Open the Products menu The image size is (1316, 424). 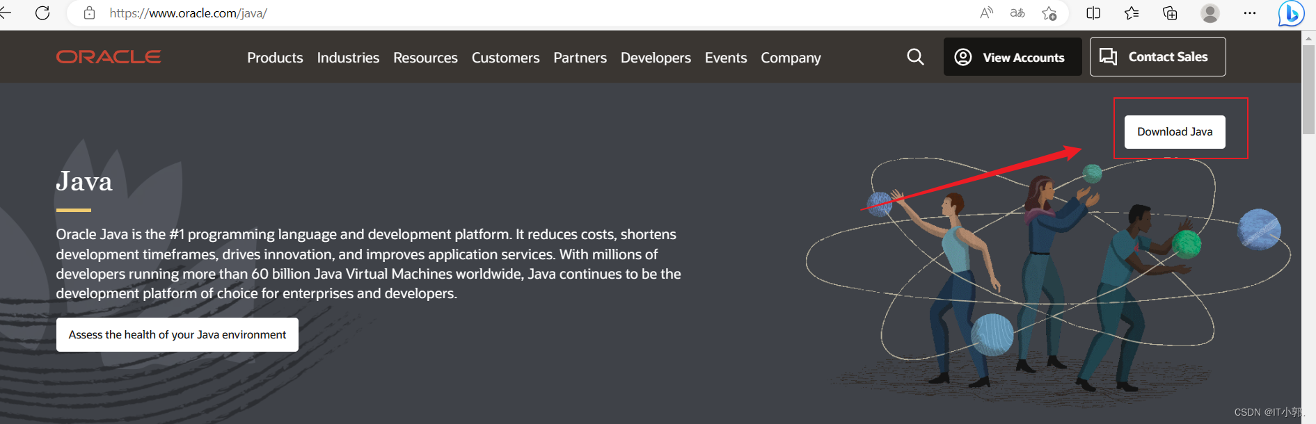click(275, 58)
